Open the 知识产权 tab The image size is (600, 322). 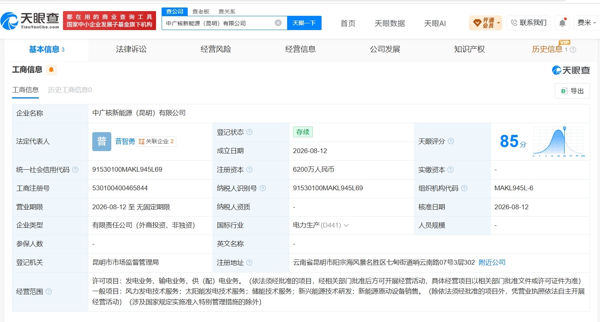(469, 49)
